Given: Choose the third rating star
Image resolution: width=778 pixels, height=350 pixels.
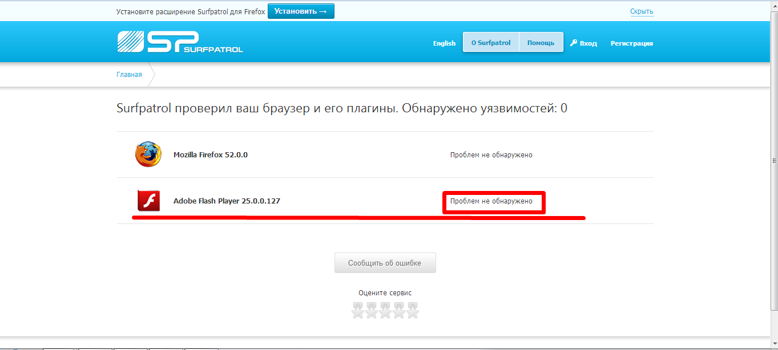Looking at the screenshot, I should [x=385, y=311].
